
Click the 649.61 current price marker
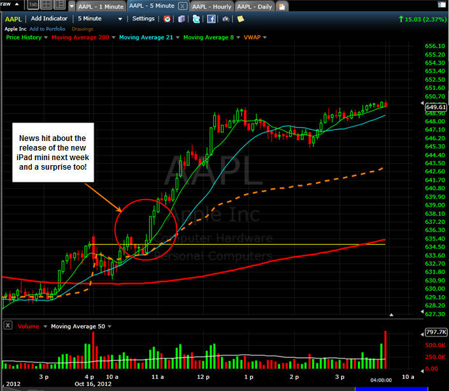[x=436, y=107]
